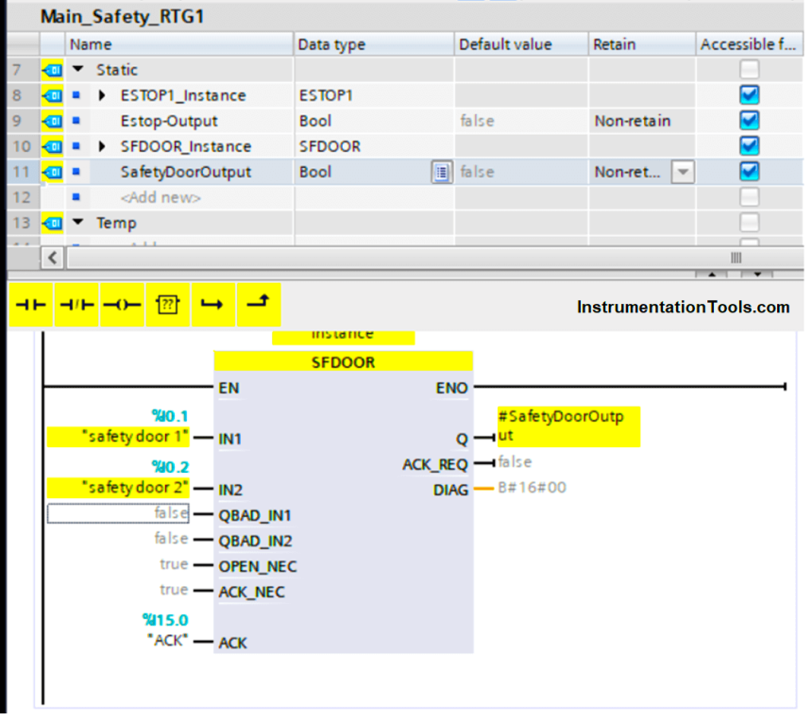
Task: Expand the SFDOOR_Instance tree node
Action: tap(102, 146)
